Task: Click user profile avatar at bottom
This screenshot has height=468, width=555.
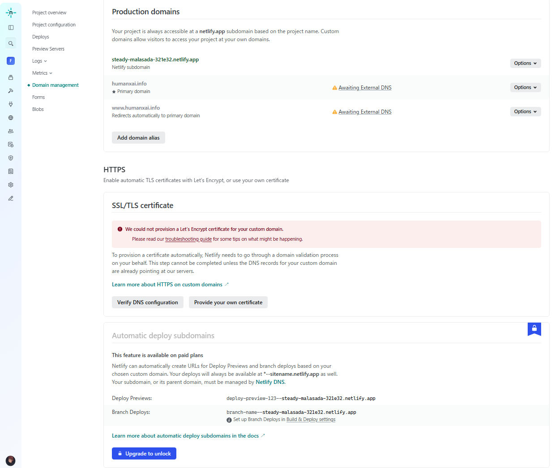Action: pyautogui.click(x=11, y=460)
